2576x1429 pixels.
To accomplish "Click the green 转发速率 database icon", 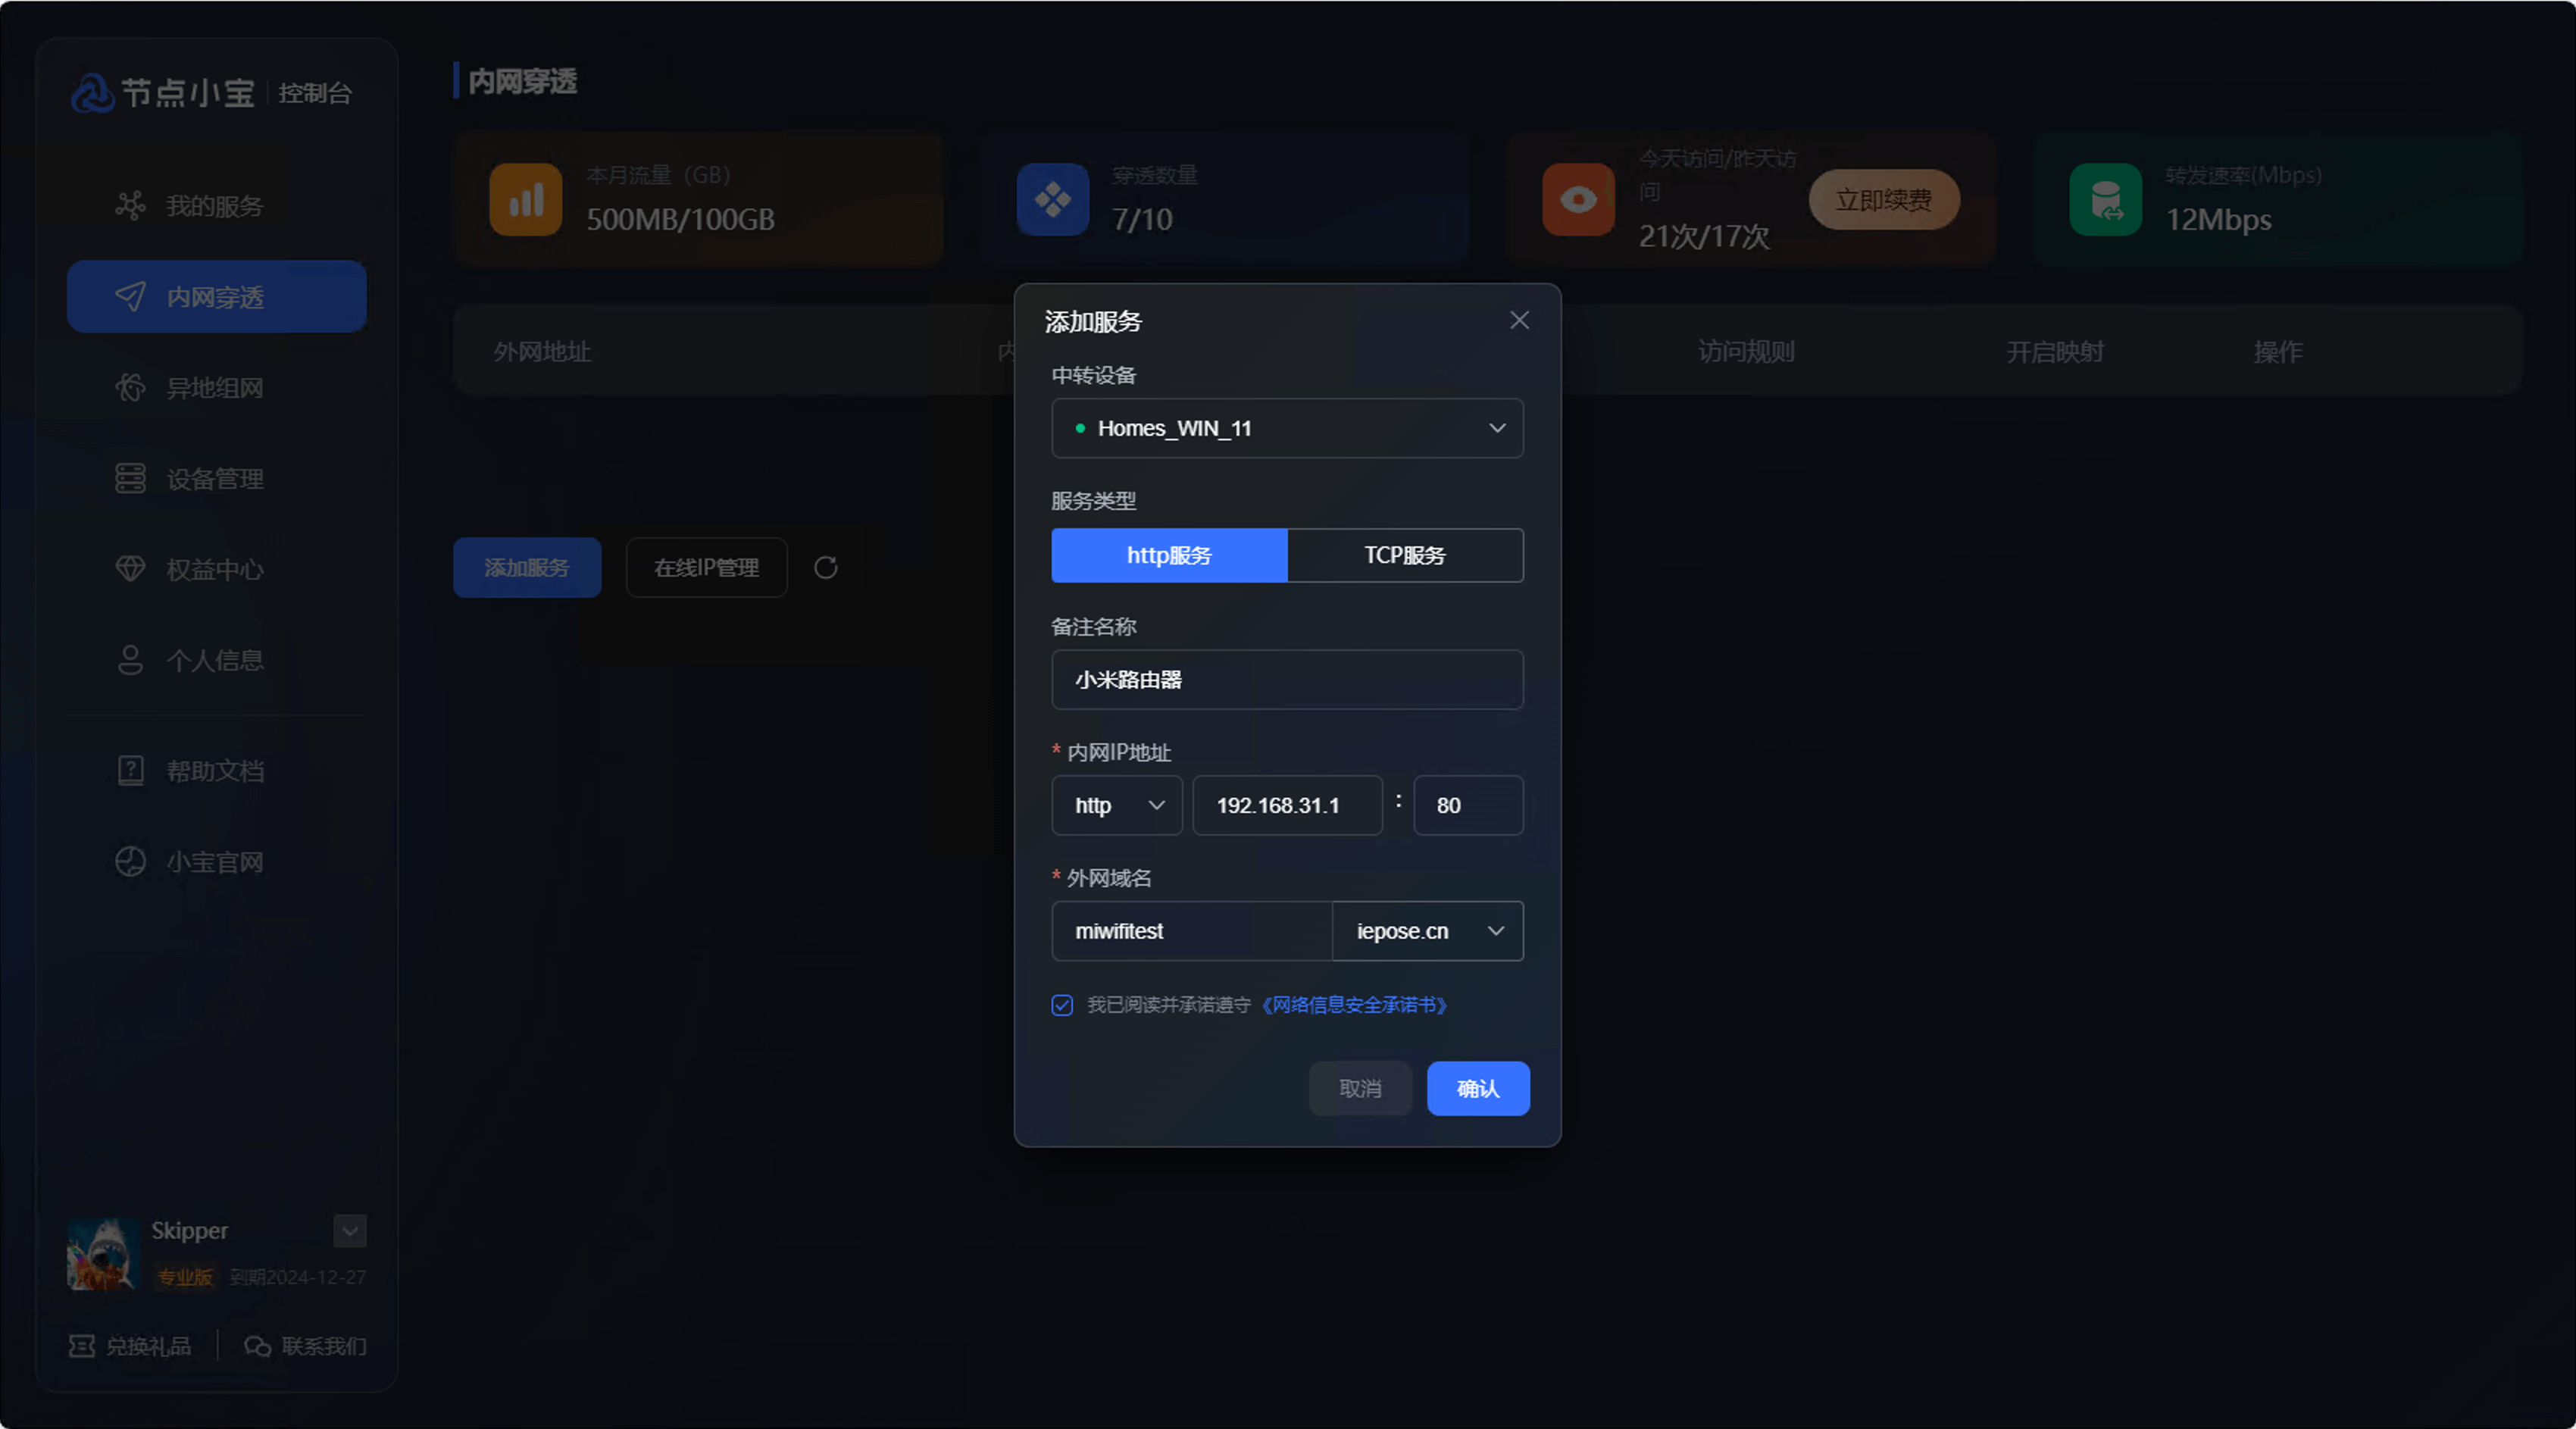I will coord(2106,200).
